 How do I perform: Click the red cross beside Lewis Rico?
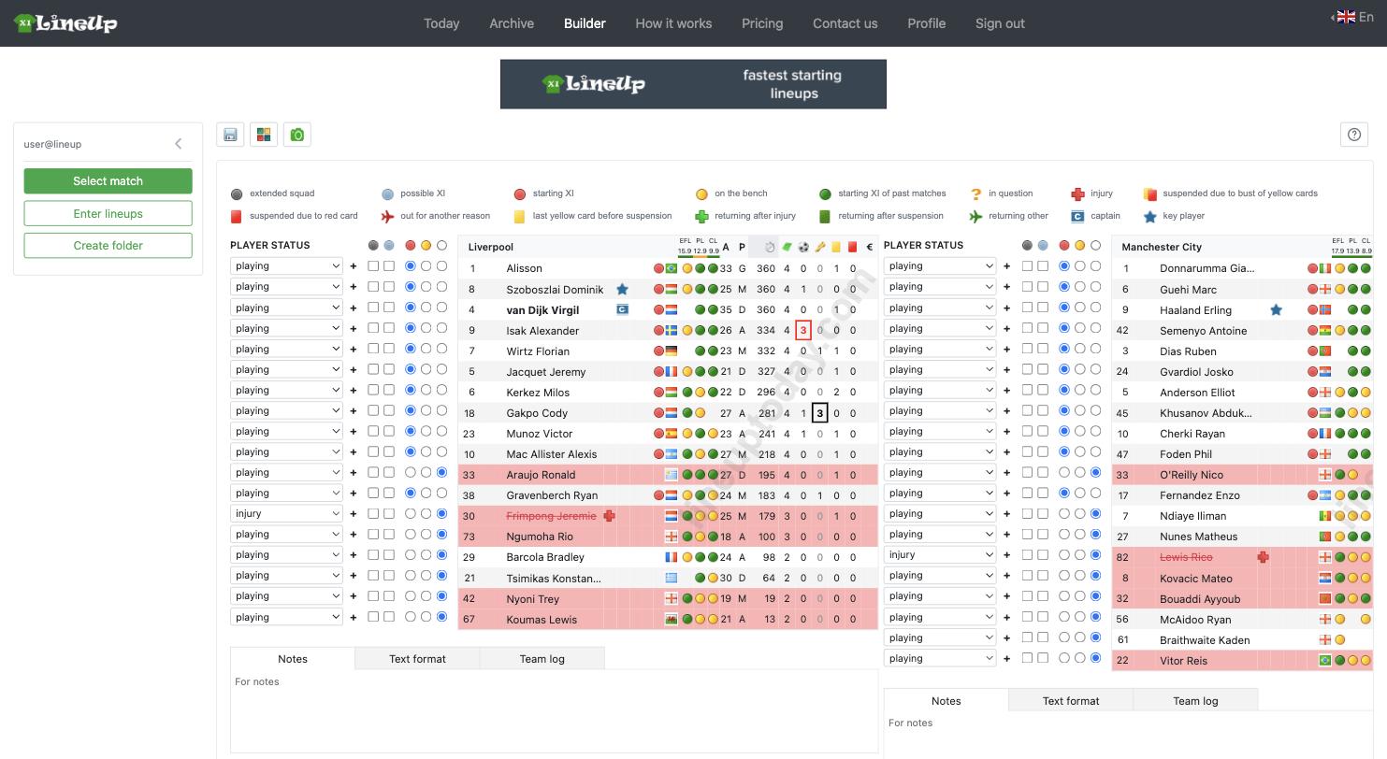pyautogui.click(x=1263, y=557)
